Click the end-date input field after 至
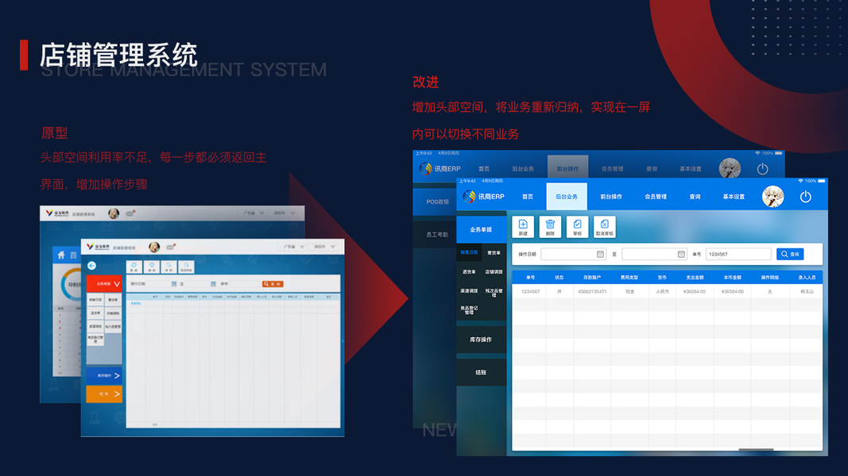The height and width of the screenshot is (476, 848). click(x=654, y=254)
